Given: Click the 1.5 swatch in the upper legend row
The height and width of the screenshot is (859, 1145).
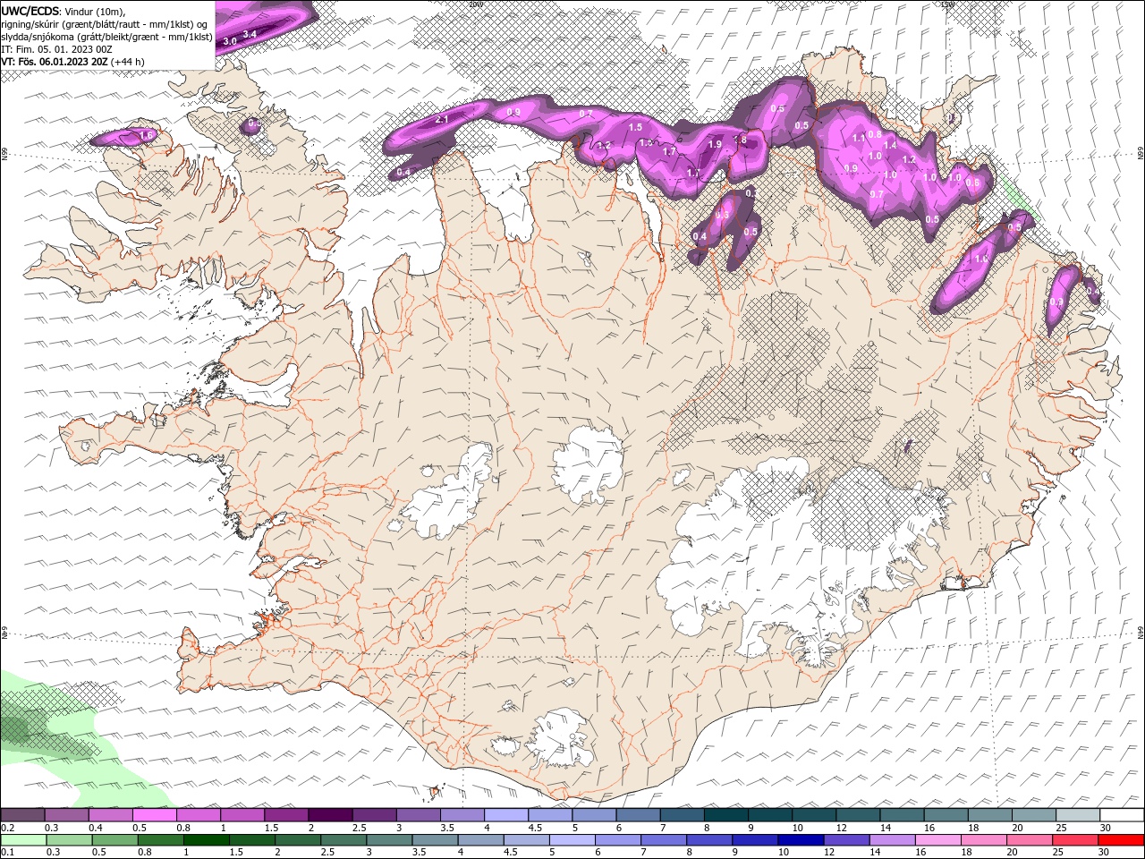Looking at the screenshot, I should click(285, 815).
